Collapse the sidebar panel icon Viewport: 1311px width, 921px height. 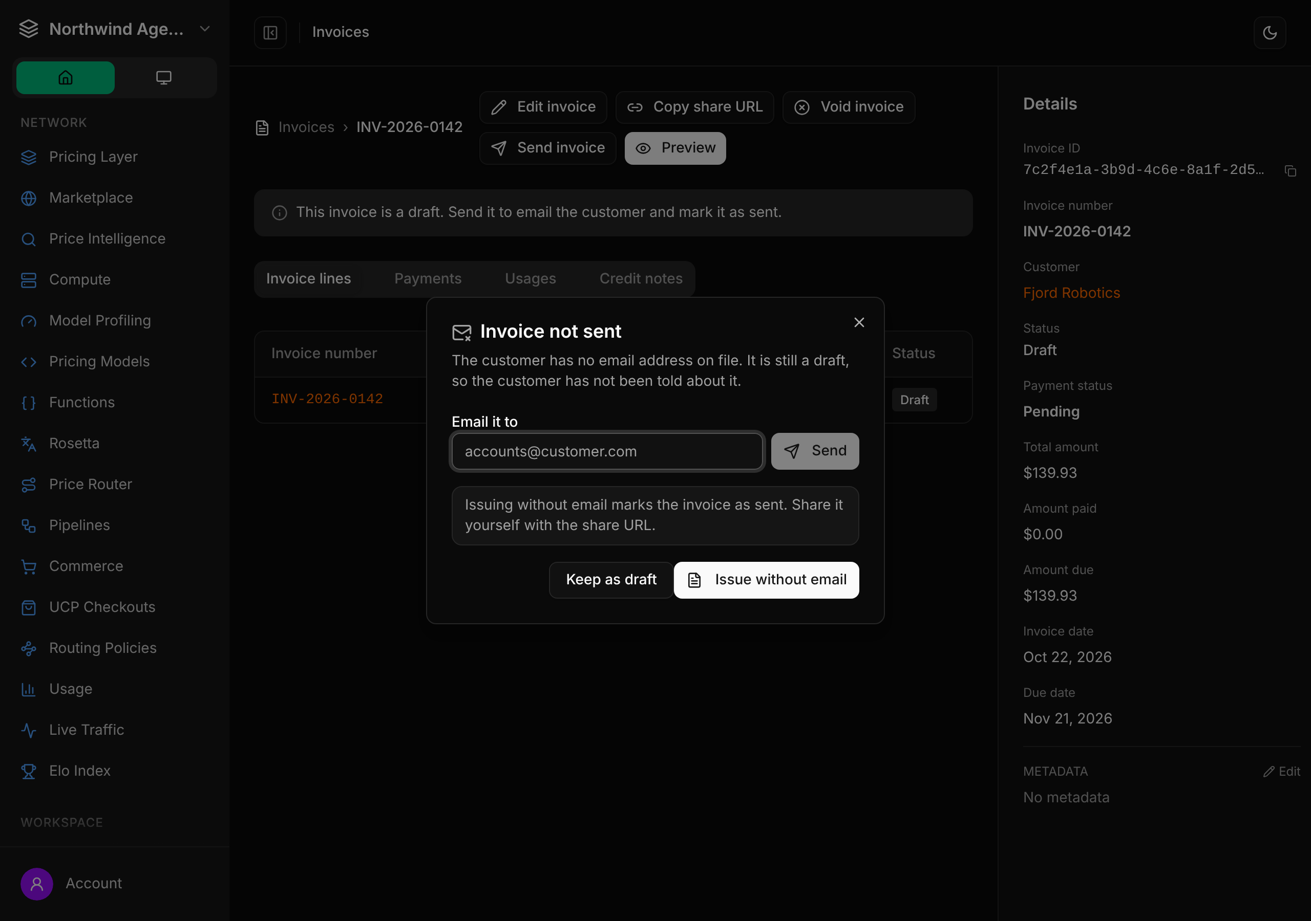270,33
